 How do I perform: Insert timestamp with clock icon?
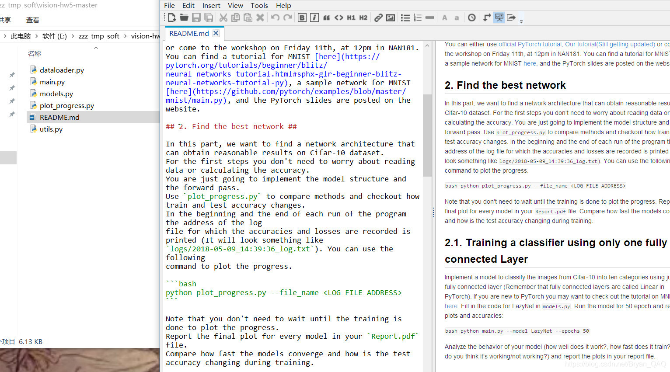tap(472, 17)
